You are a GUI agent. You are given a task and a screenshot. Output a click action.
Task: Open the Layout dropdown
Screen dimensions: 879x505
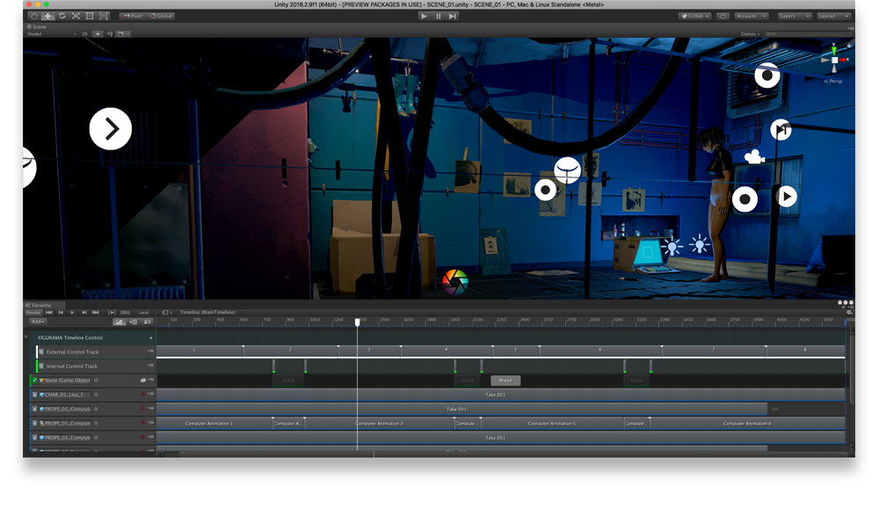pyautogui.click(x=833, y=16)
